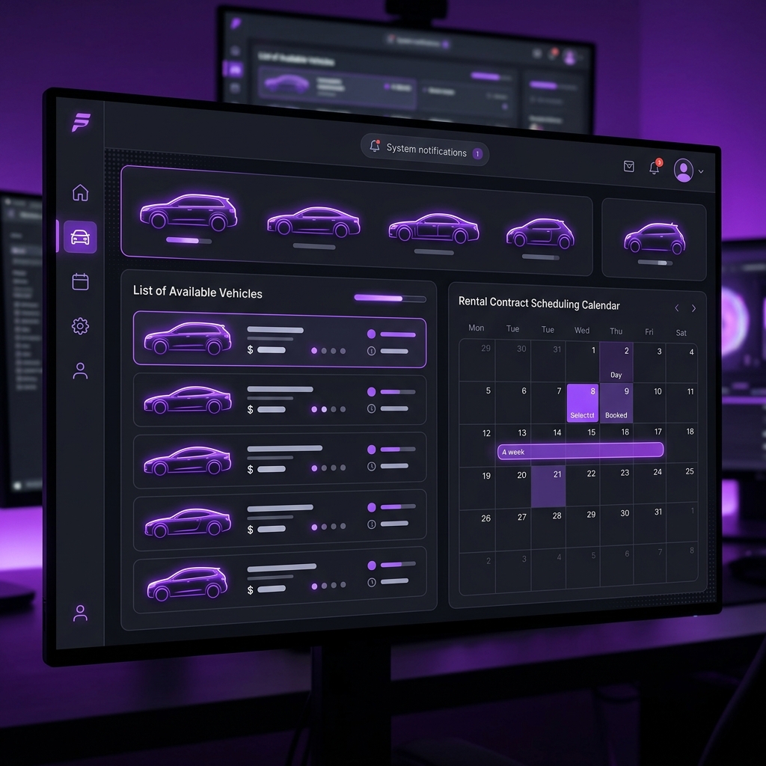
Task: Click the purple app logo at top left
Action: point(81,122)
